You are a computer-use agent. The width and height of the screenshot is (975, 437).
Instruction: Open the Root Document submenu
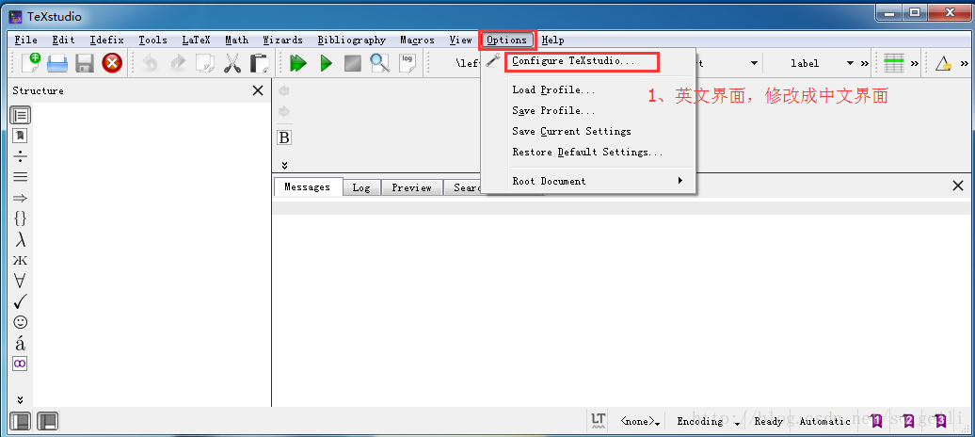click(x=598, y=181)
